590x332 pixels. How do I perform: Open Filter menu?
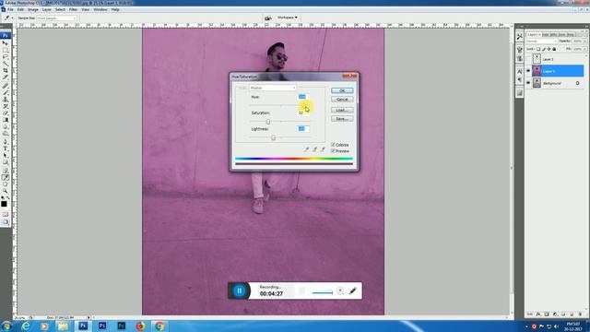(x=74, y=9)
